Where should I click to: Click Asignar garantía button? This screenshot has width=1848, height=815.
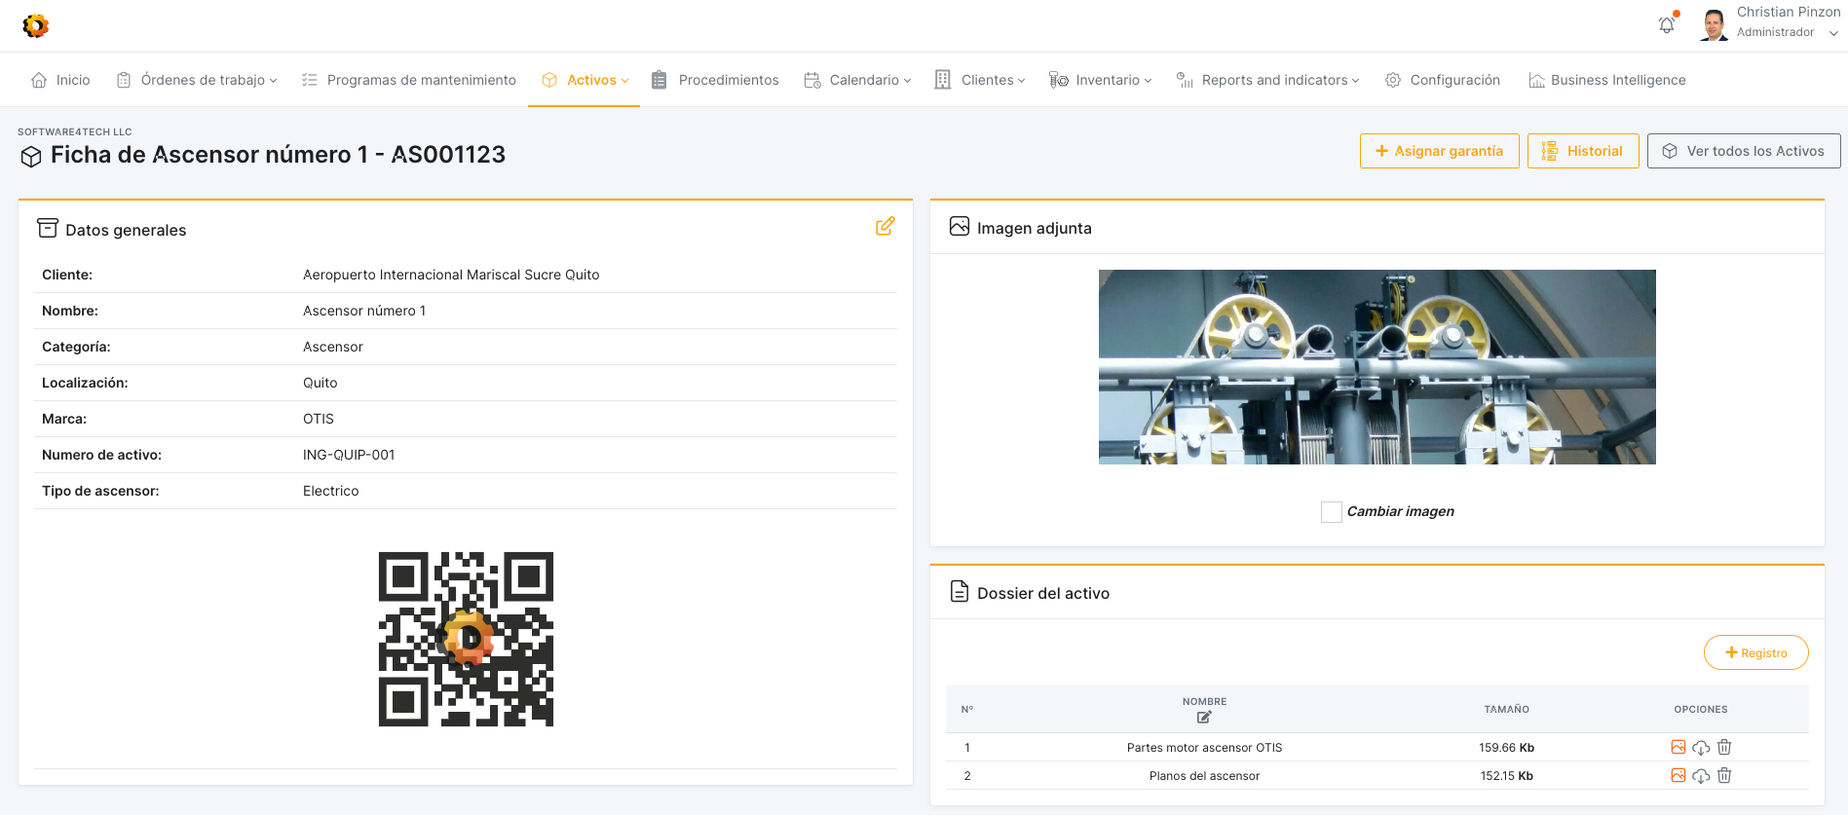click(x=1439, y=151)
